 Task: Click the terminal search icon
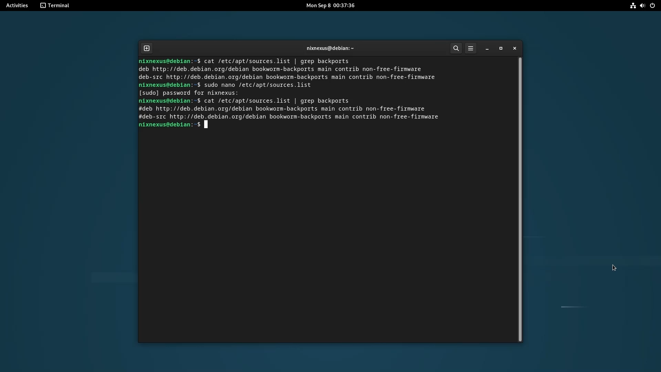[x=456, y=48]
